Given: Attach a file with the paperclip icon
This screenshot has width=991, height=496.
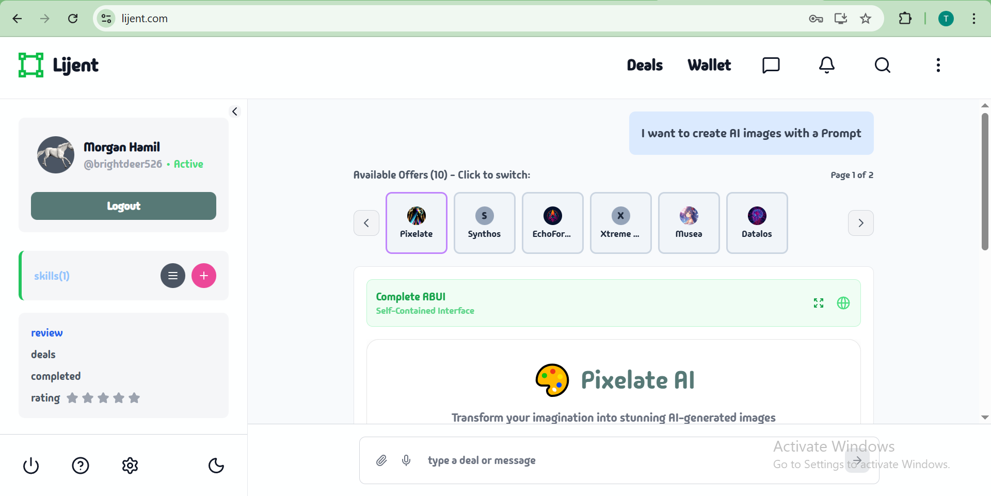Looking at the screenshot, I should tap(381, 460).
